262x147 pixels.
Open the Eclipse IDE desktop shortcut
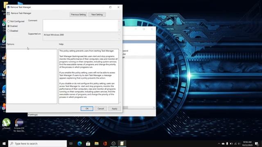tap(19, 125)
